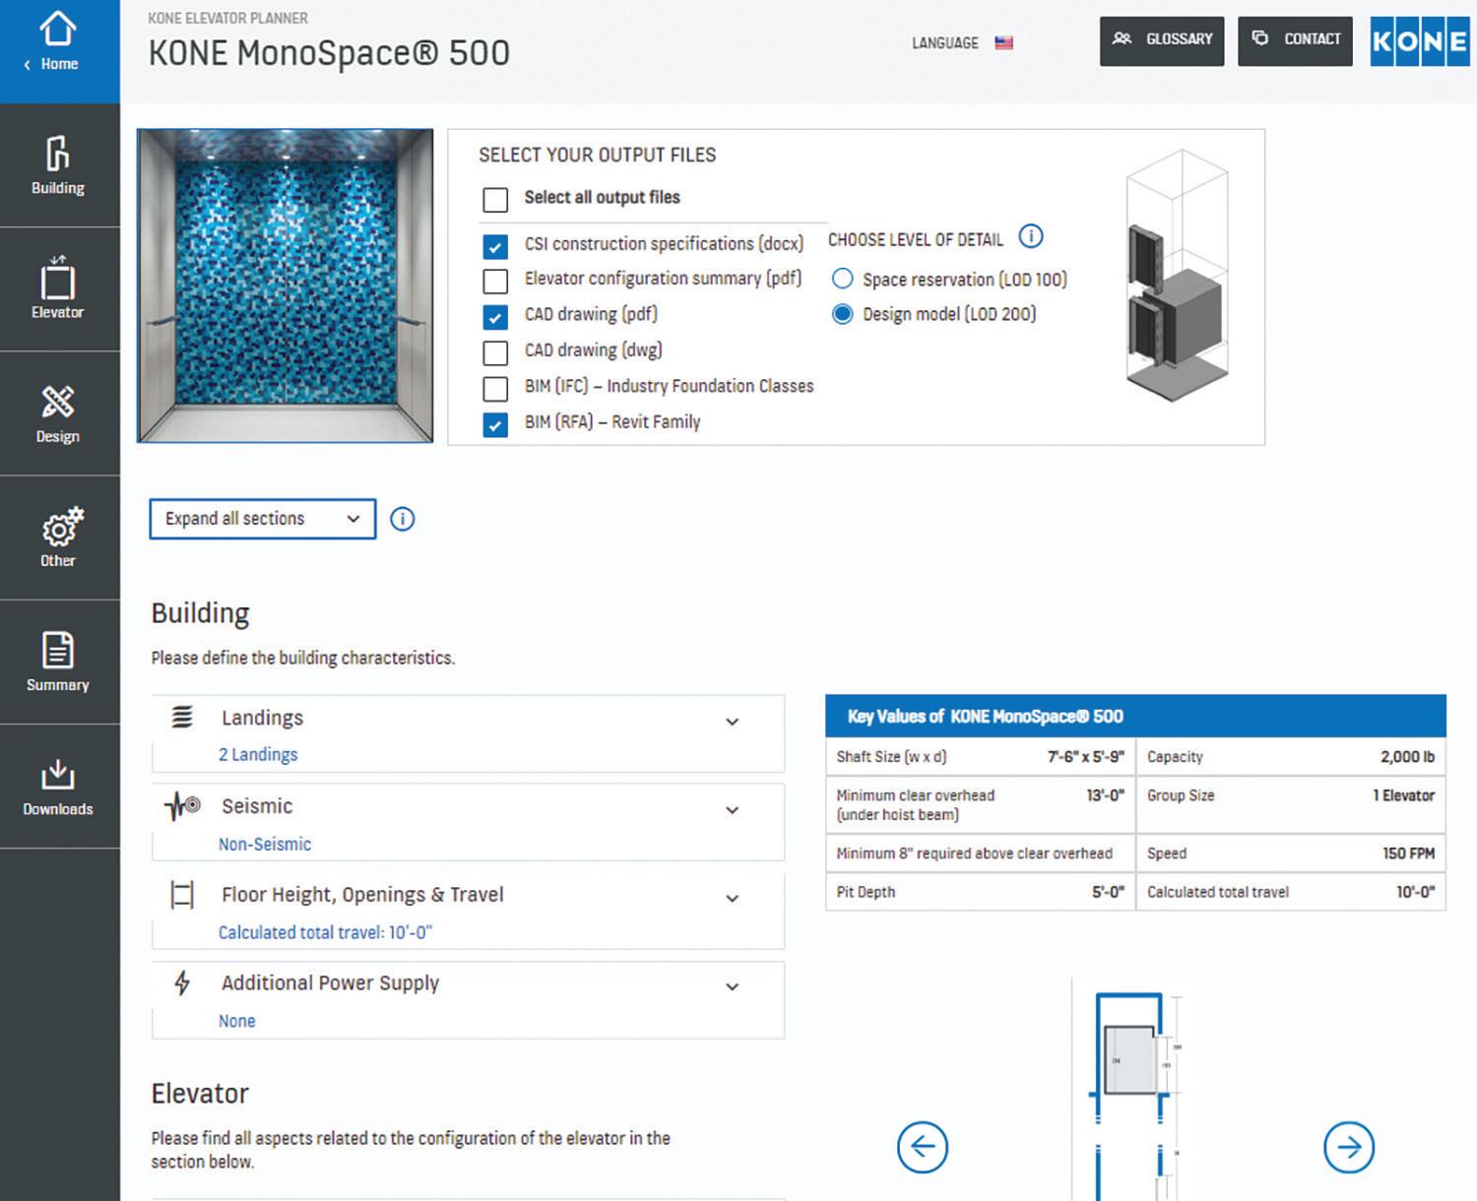The height and width of the screenshot is (1201, 1477).
Task: Click the Landings stacked-lines icon
Action: point(182,718)
